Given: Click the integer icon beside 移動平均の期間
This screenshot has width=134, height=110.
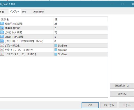Looking at the screenshot, I should (x=2, y=24).
